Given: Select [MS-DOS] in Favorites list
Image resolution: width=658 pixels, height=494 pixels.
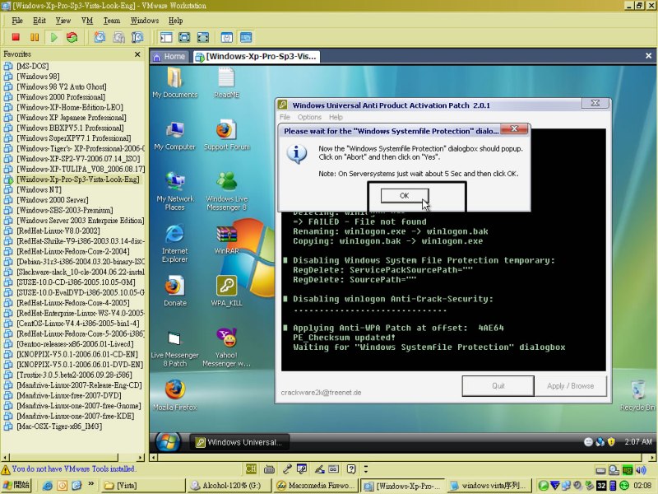Looking at the screenshot, I should (x=33, y=66).
